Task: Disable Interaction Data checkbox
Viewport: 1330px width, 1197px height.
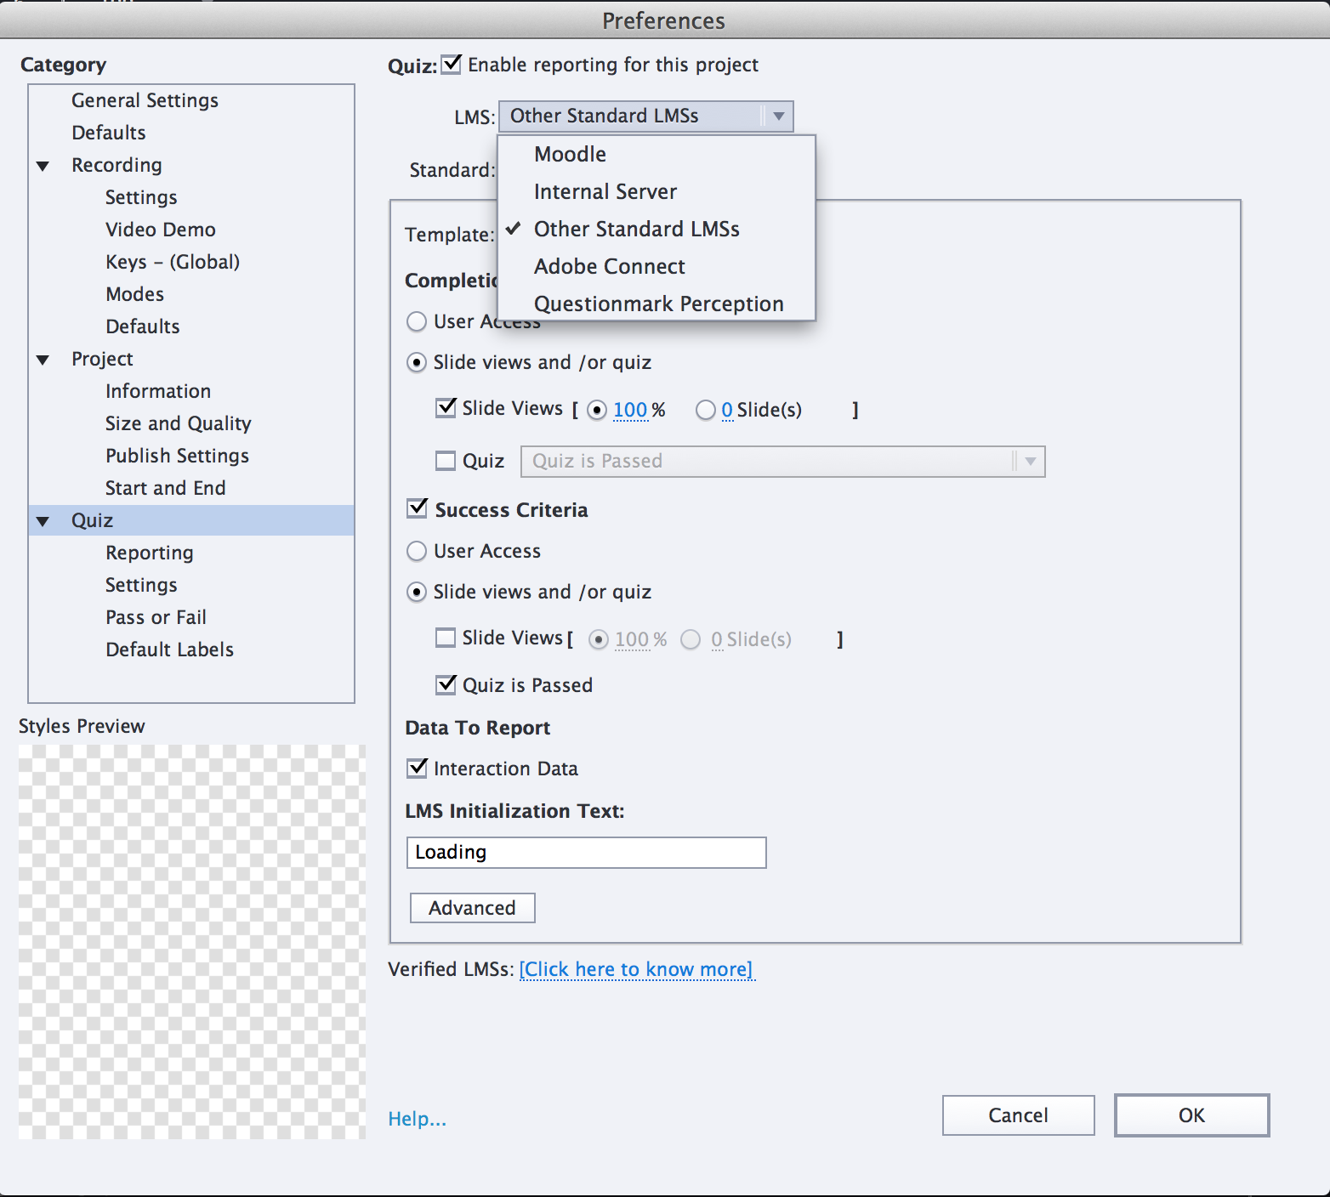Action: tap(418, 769)
